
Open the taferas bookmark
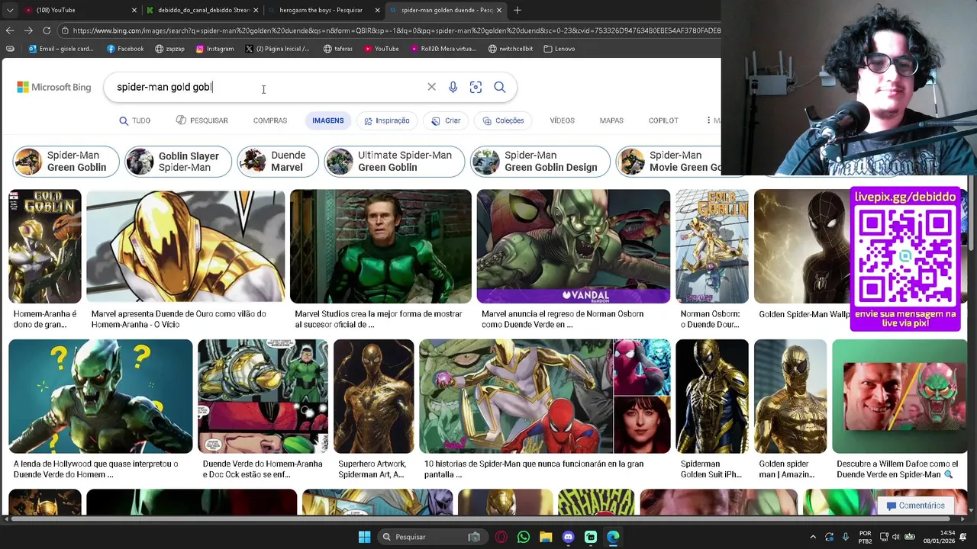pyautogui.click(x=338, y=49)
